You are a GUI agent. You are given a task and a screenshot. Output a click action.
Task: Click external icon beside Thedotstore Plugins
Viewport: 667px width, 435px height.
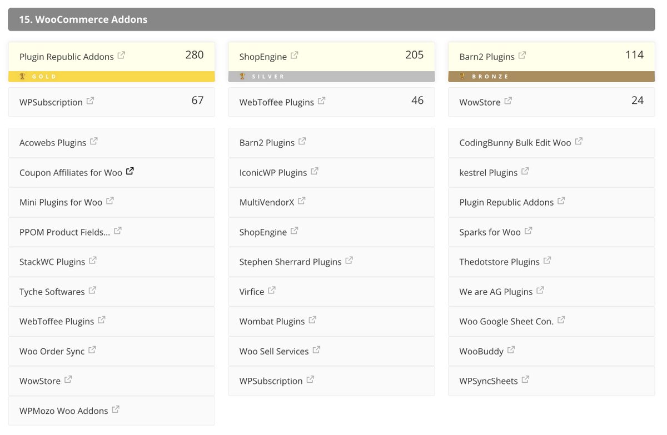pos(547,261)
